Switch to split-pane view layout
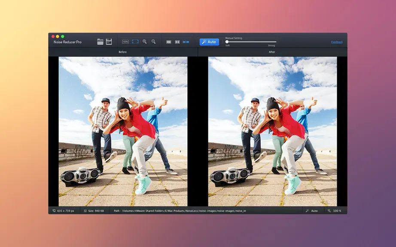Screen dimensions: 396x247 (177, 42)
